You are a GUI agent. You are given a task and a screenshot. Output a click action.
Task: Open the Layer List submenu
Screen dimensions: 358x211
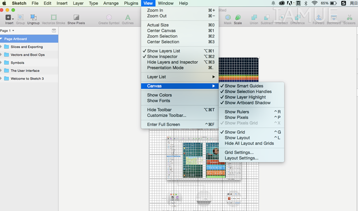point(180,77)
